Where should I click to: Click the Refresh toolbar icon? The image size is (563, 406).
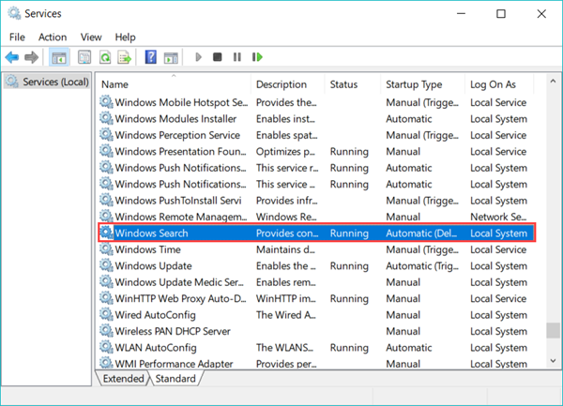(105, 57)
